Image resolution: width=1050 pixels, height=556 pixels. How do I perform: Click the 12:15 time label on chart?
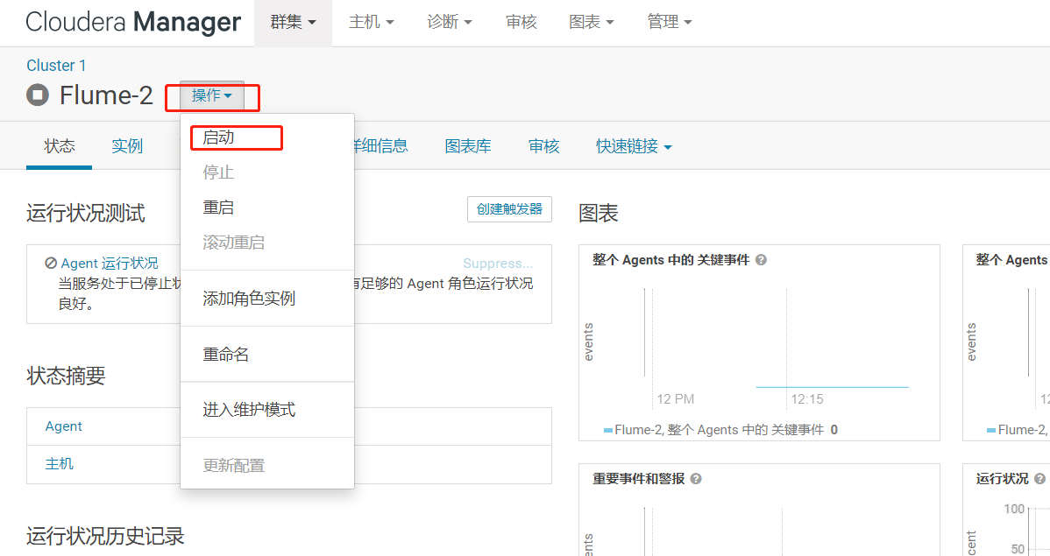point(807,398)
